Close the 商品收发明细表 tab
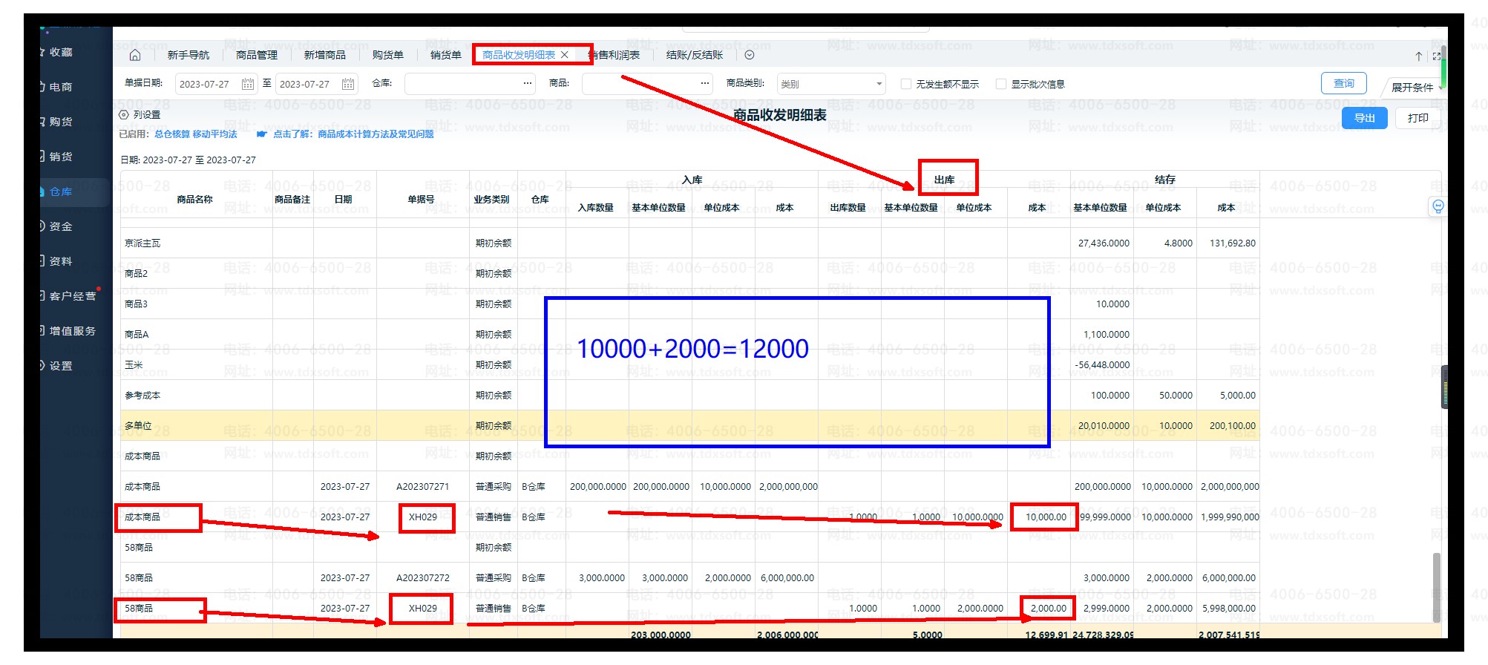1488x665 pixels. point(565,55)
